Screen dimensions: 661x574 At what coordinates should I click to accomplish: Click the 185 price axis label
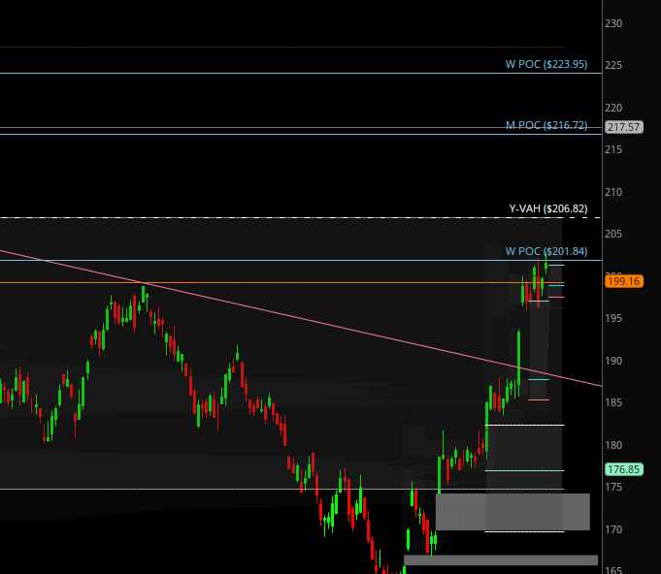(613, 402)
